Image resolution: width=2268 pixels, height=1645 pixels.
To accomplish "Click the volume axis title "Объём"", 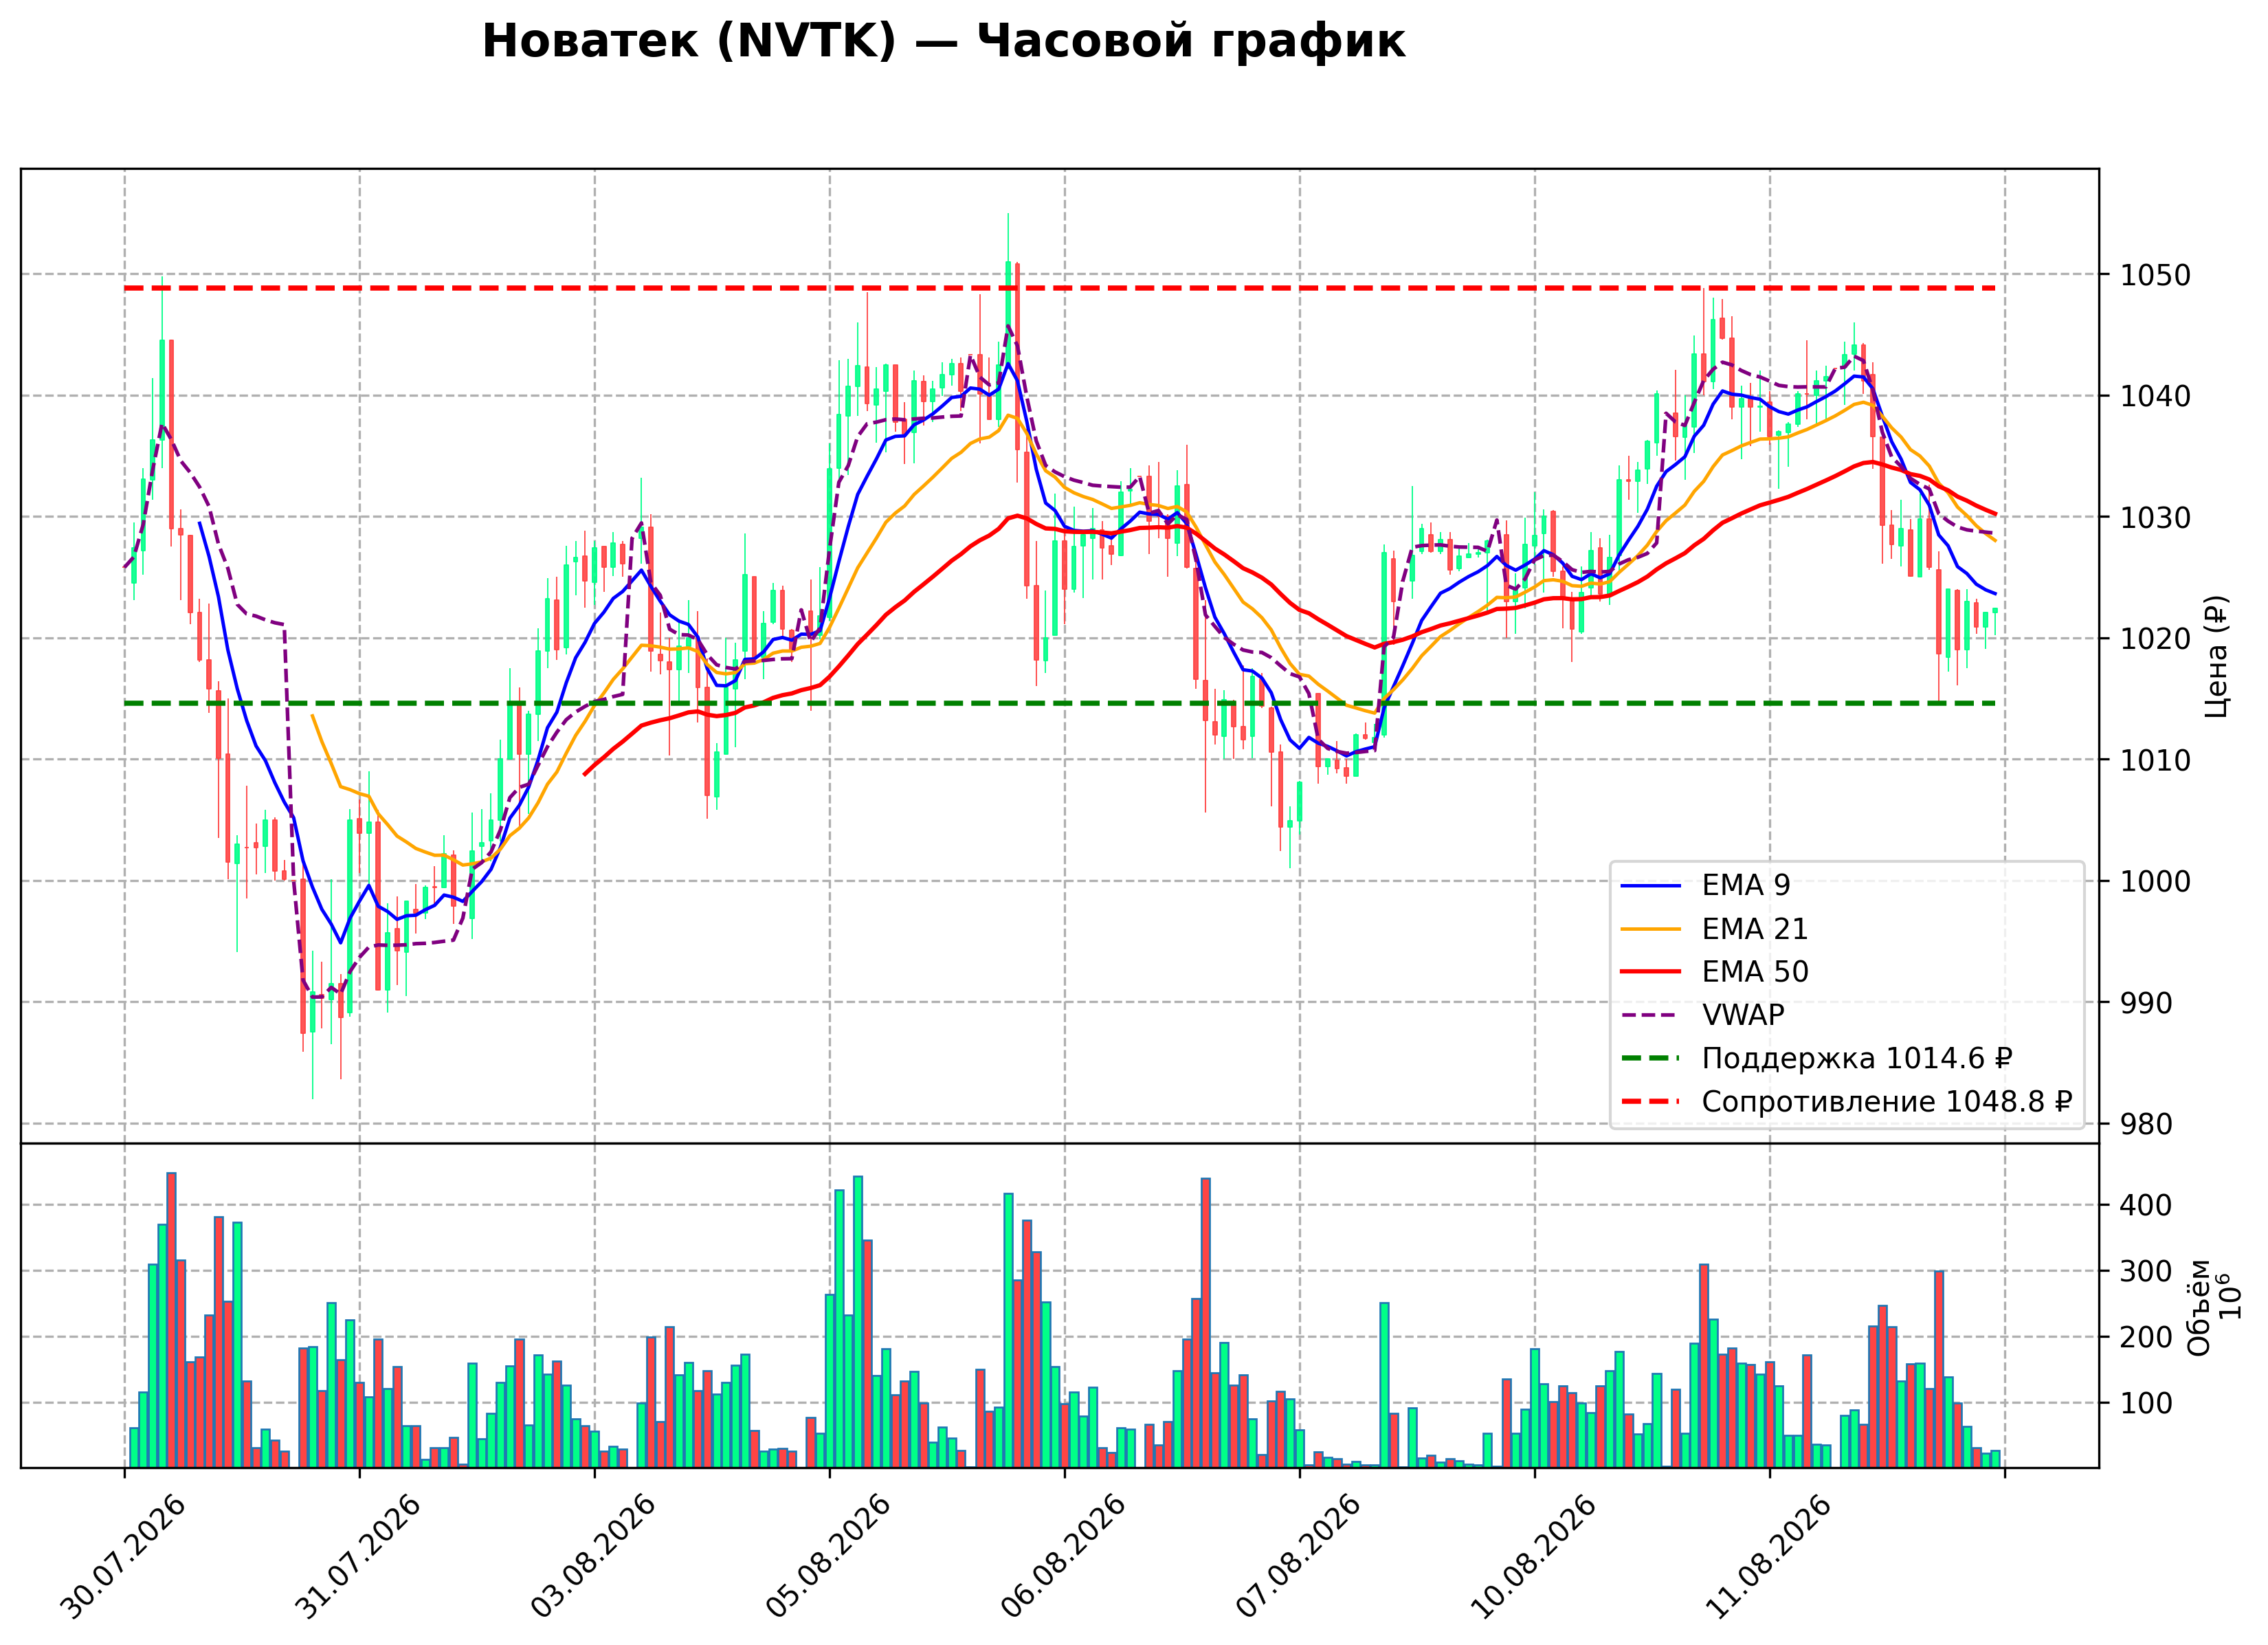I will pyautogui.click(x=2199, y=1307).
